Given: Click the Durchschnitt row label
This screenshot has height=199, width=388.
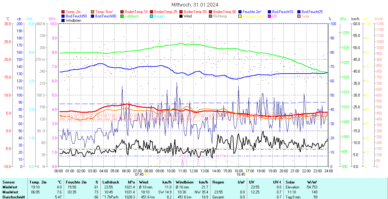Looking at the screenshot, I should click(x=13, y=197).
